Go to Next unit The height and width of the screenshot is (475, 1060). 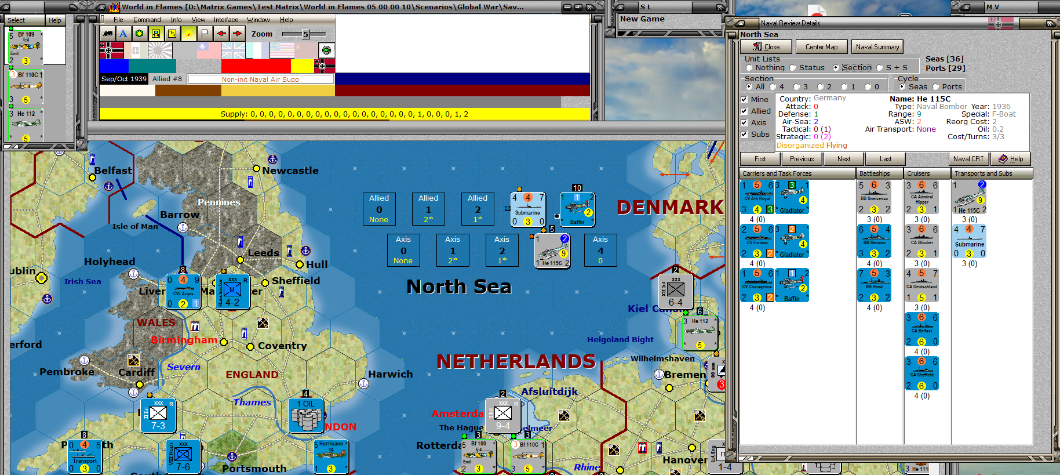(x=844, y=159)
